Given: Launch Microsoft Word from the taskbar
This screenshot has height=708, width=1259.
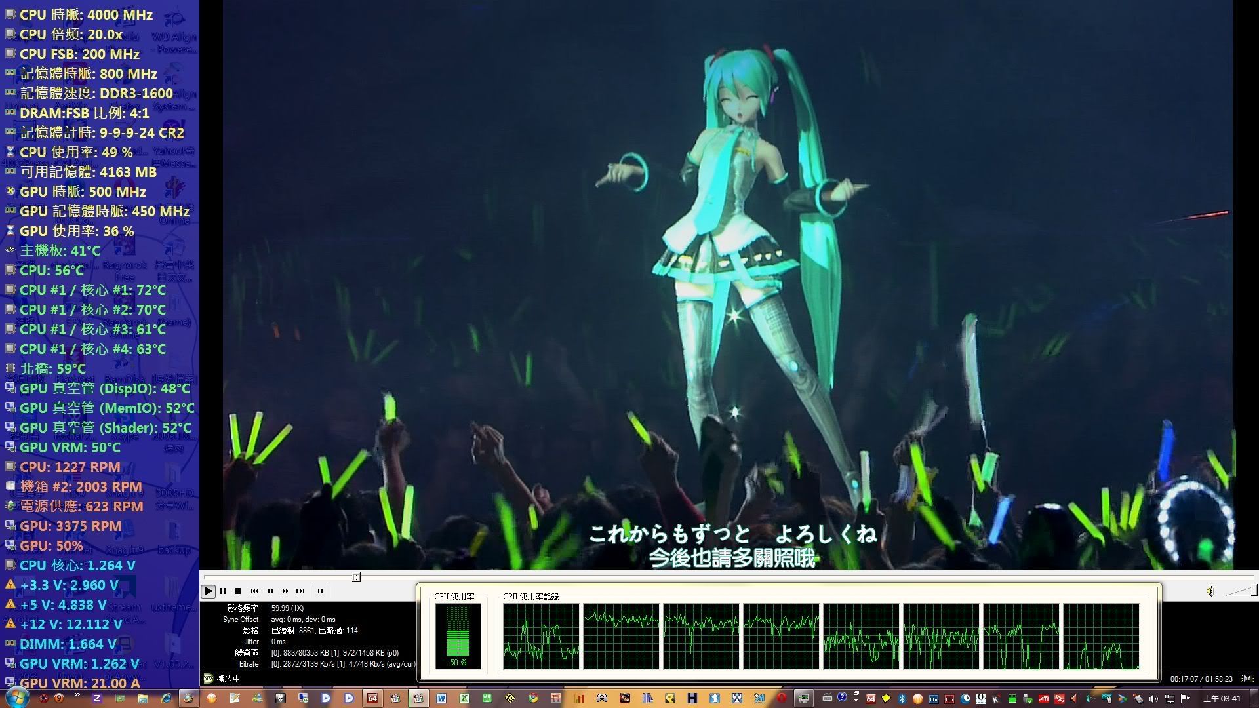Looking at the screenshot, I should tap(441, 698).
